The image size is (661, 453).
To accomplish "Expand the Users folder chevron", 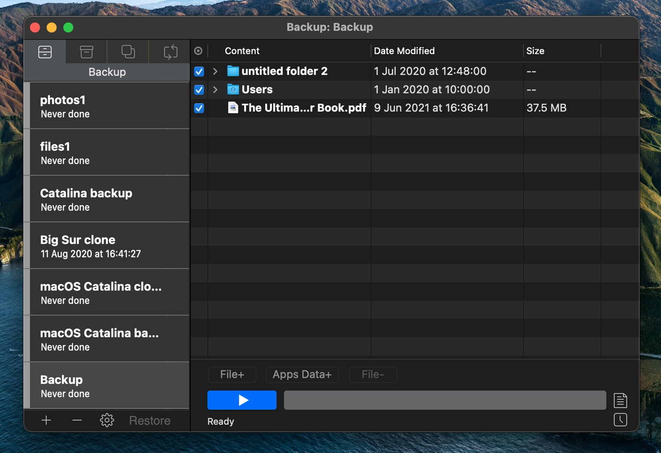I will 215,90.
